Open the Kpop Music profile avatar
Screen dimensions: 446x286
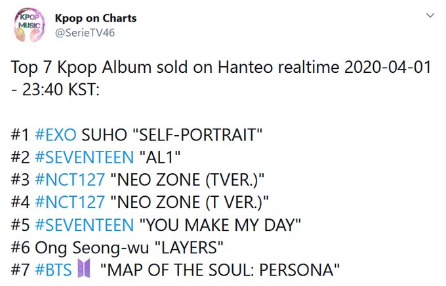click(x=30, y=26)
